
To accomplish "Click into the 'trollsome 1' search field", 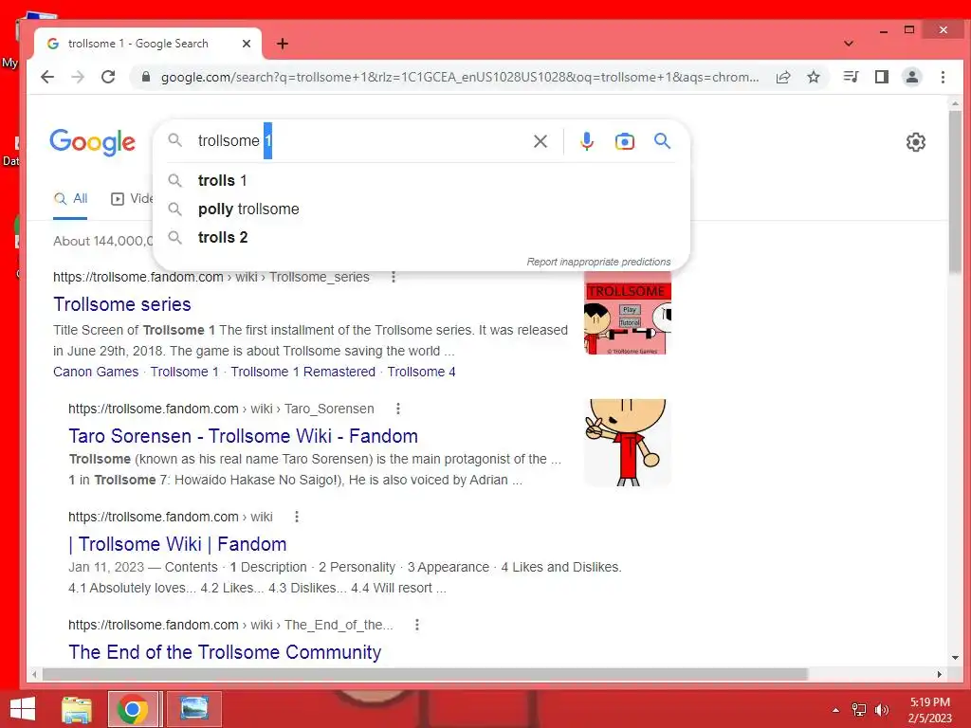I will pos(359,141).
